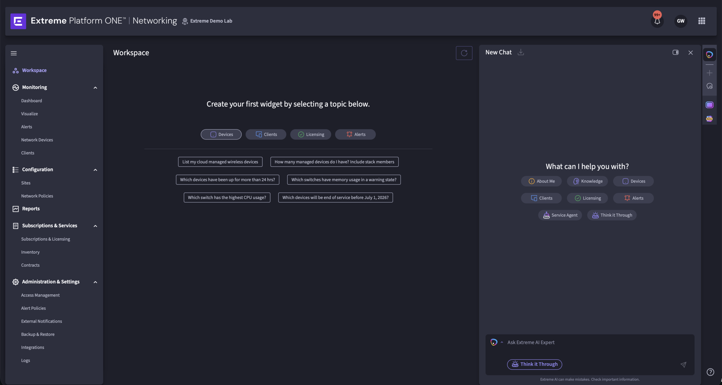Image resolution: width=722 pixels, height=385 pixels.
Task: Click the AI Expert icon in chat input
Action: tap(494, 342)
